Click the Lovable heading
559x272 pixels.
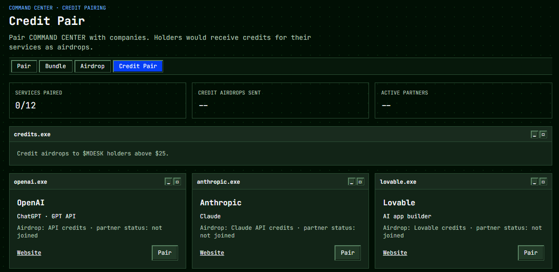click(399, 202)
